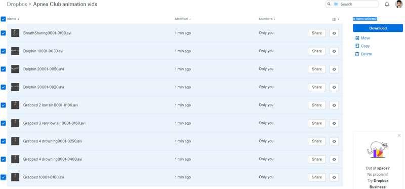Uncheck the select-all checkbox by Name

click(x=3, y=19)
